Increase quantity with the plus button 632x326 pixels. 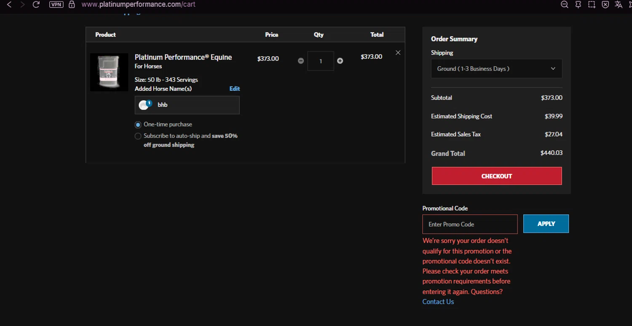tap(340, 61)
